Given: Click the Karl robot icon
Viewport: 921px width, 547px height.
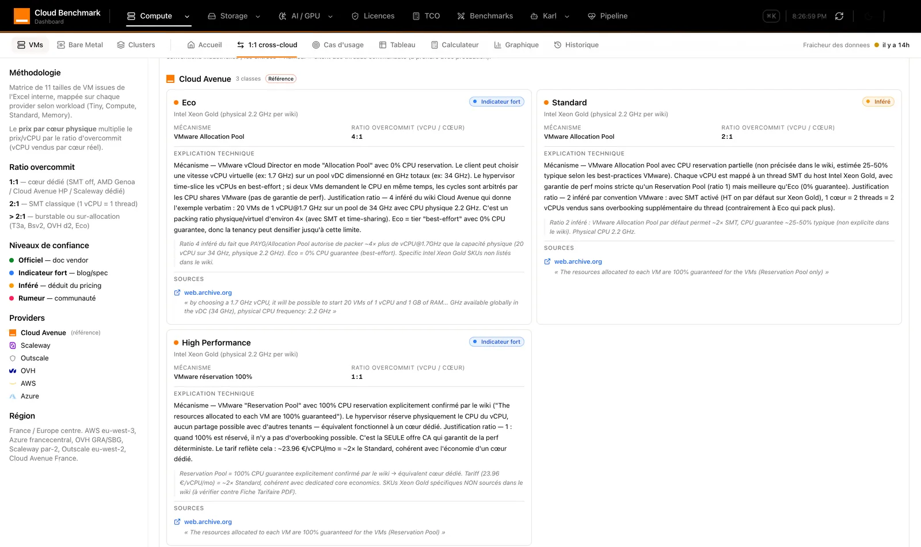Looking at the screenshot, I should click(534, 16).
